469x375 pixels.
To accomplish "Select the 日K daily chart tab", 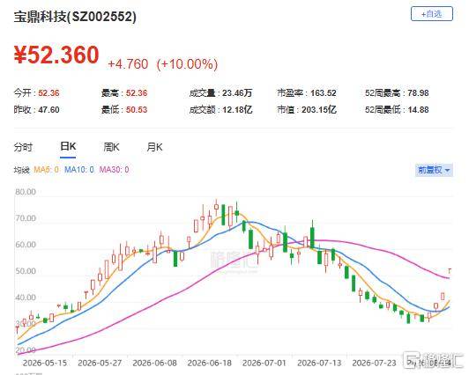I will click(x=68, y=147).
